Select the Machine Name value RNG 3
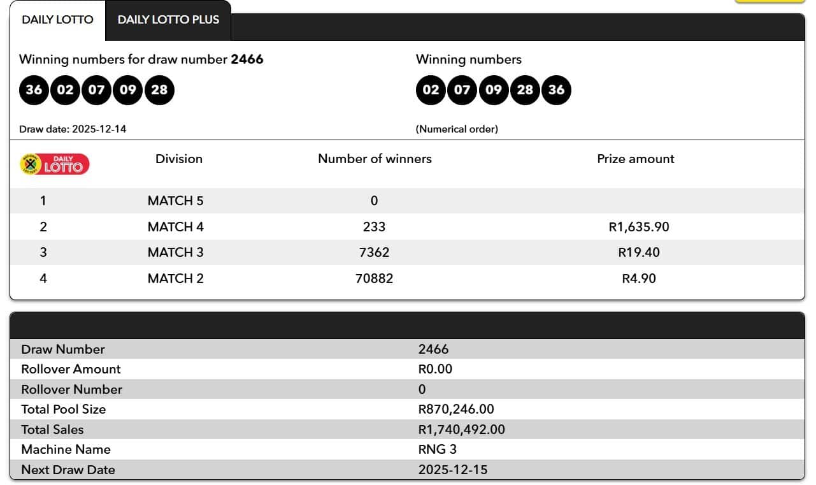 click(x=438, y=449)
